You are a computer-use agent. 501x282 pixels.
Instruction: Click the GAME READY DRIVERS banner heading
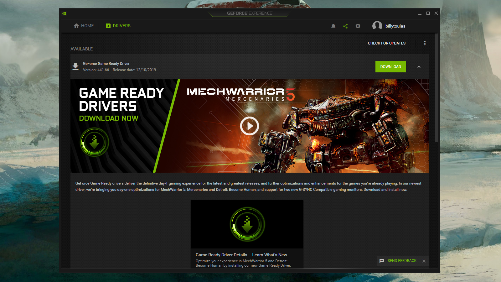121,100
